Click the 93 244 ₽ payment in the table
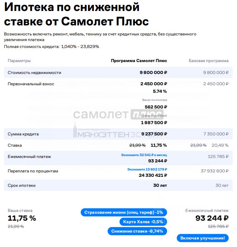Screen dimensions: 237x247 pos(157,161)
